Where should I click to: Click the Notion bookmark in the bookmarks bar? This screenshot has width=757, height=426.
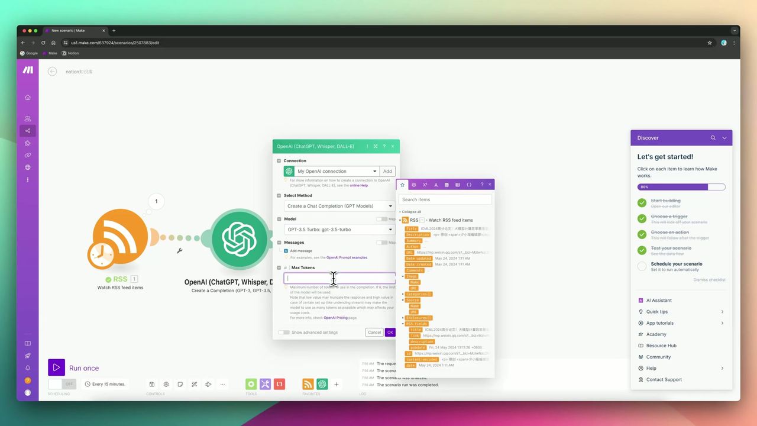70,53
